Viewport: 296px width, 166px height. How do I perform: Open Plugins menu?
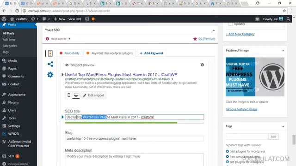coord(13,102)
